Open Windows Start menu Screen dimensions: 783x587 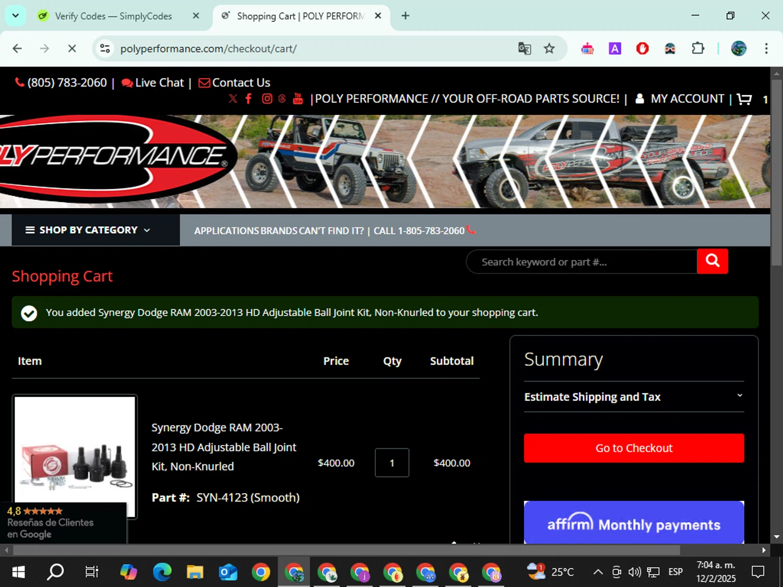point(18,572)
